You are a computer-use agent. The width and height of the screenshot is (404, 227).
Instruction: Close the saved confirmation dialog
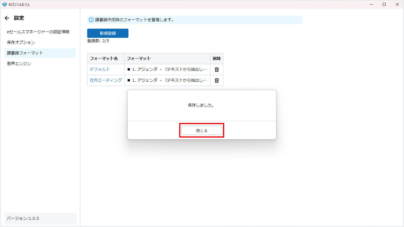(202, 130)
